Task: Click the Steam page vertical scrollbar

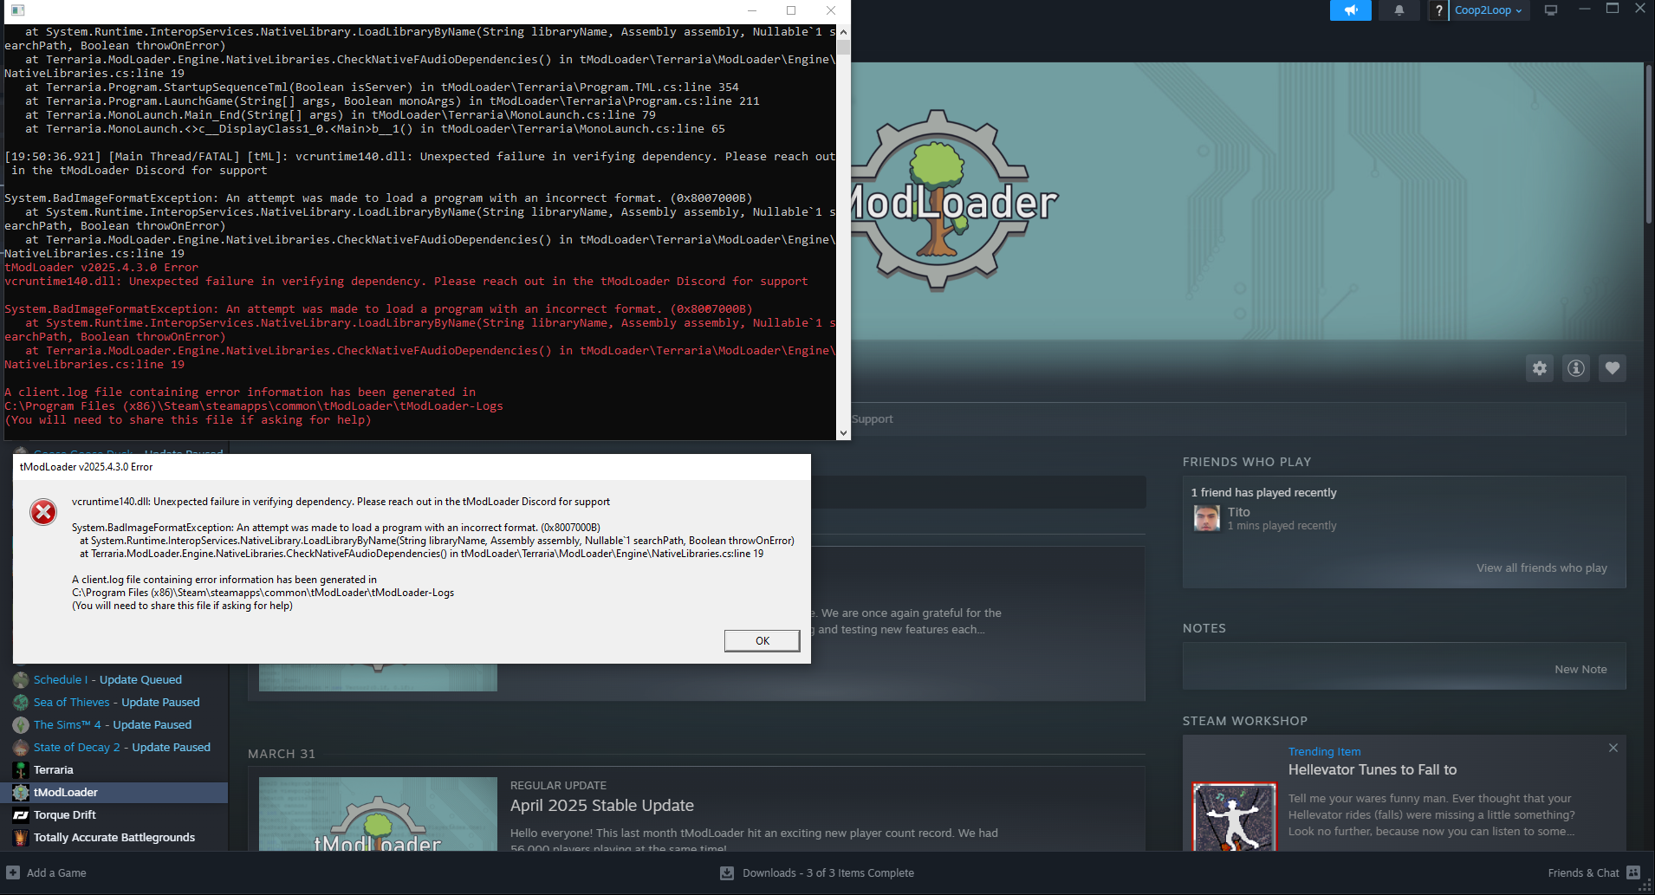Action: [x=1648, y=145]
